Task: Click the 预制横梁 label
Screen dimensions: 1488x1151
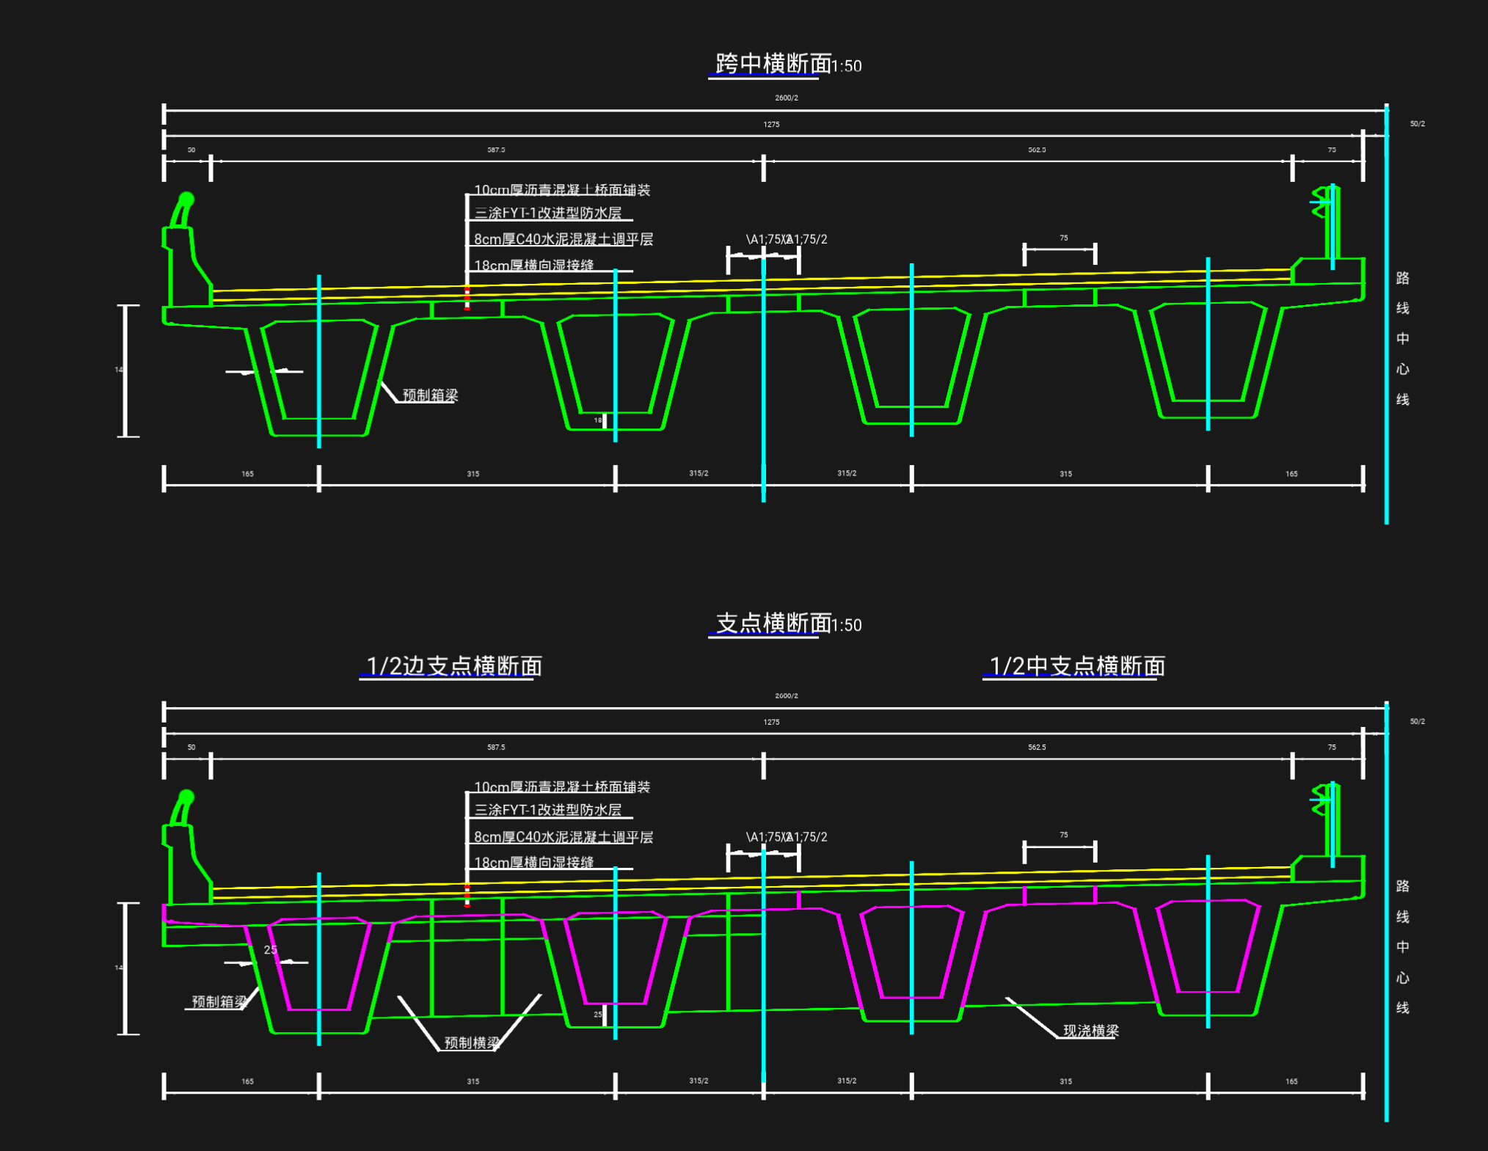Action: point(471,1042)
